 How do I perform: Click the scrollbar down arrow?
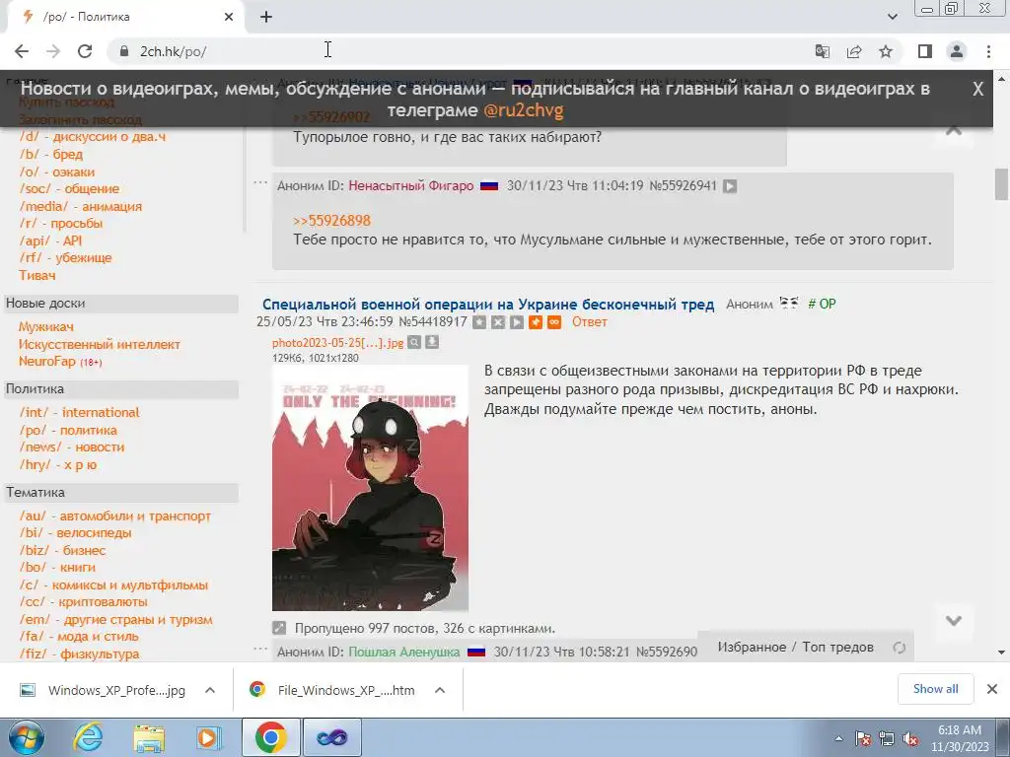coord(1001,653)
